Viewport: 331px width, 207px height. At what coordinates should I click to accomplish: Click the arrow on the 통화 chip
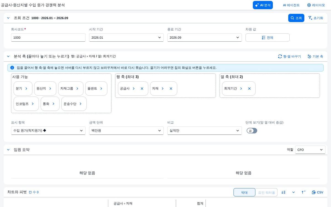(x=54, y=104)
